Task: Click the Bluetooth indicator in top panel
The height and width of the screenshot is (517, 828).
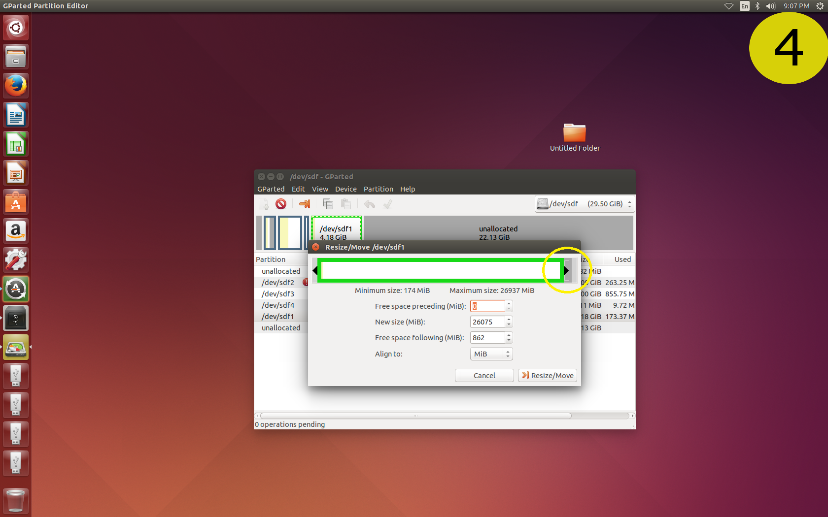Action: 758,6
